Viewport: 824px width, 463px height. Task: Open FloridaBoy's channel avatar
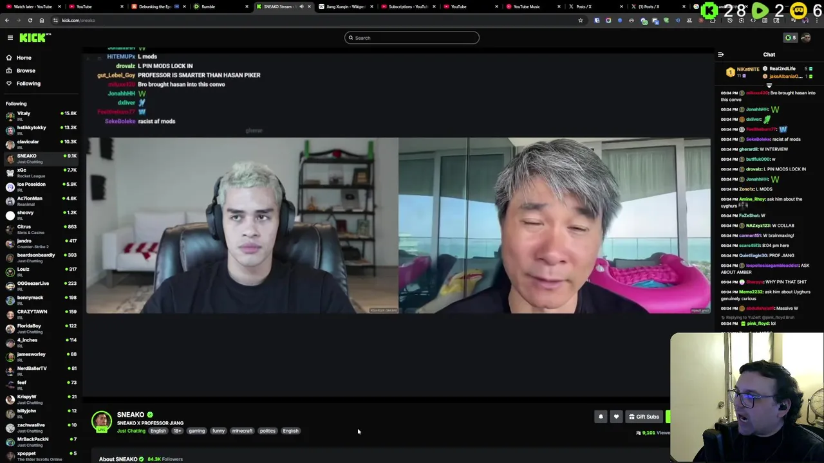click(x=10, y=329)
